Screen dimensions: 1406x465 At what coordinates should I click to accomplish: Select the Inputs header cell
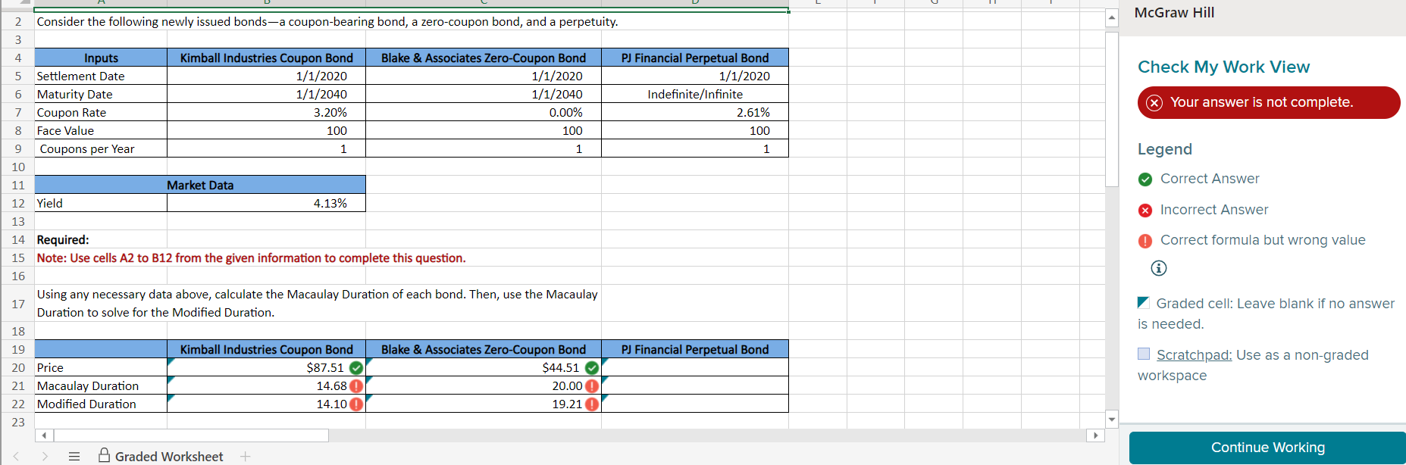[101, 58]
